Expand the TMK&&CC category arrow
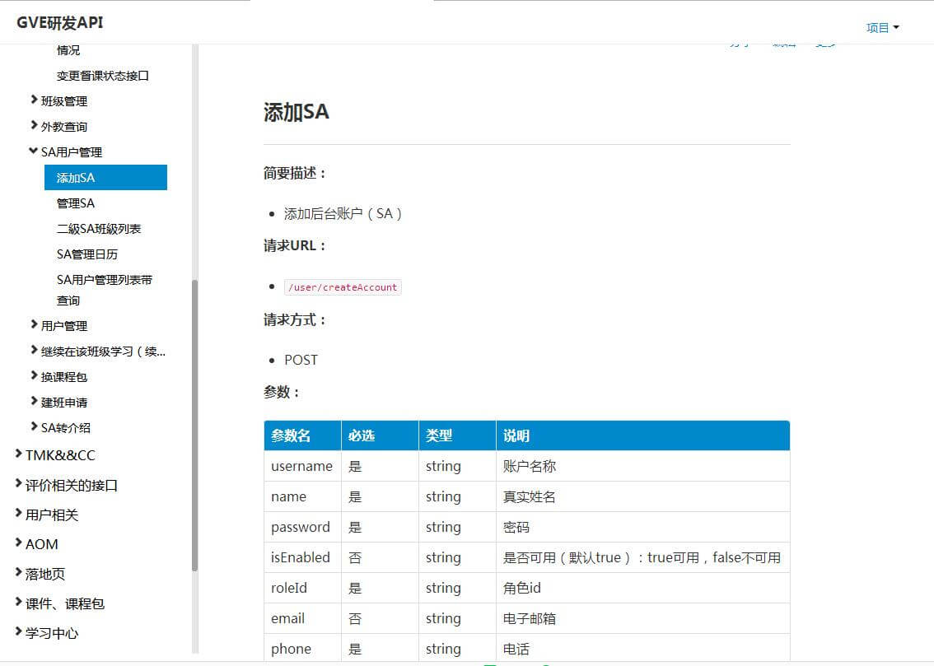 tap(19, 454)
